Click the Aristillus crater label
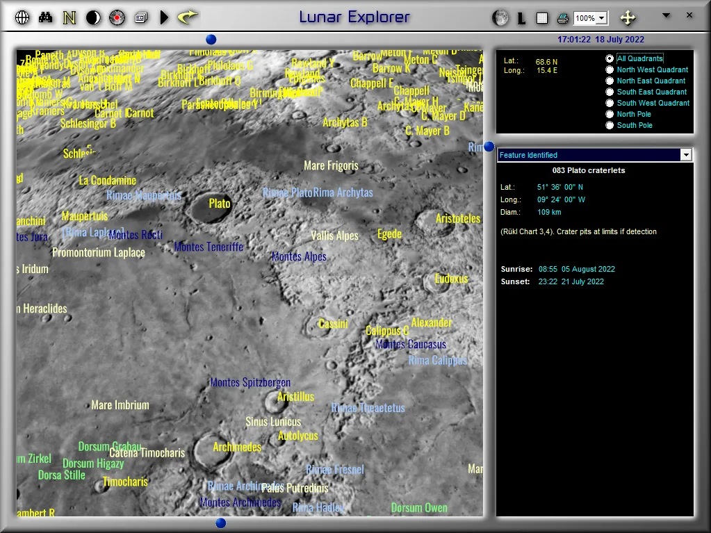711x533 pixels. (295, 397)
